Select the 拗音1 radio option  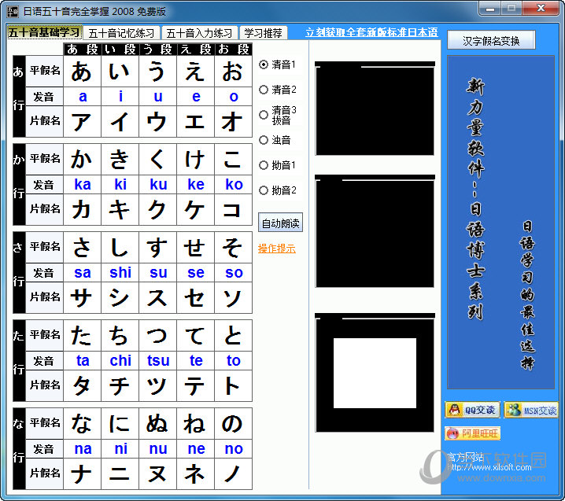pos(264,165)
